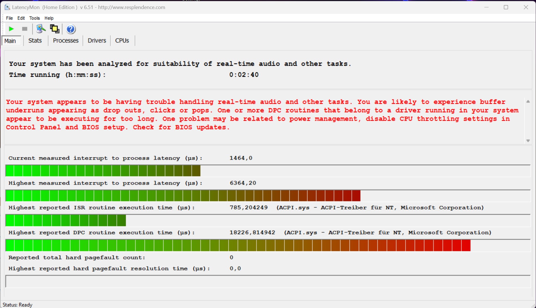Click 'Your system has been analyzed' heading
Image resolution: width=536 pixels, height=308 pixels.
tap(180, 64)
